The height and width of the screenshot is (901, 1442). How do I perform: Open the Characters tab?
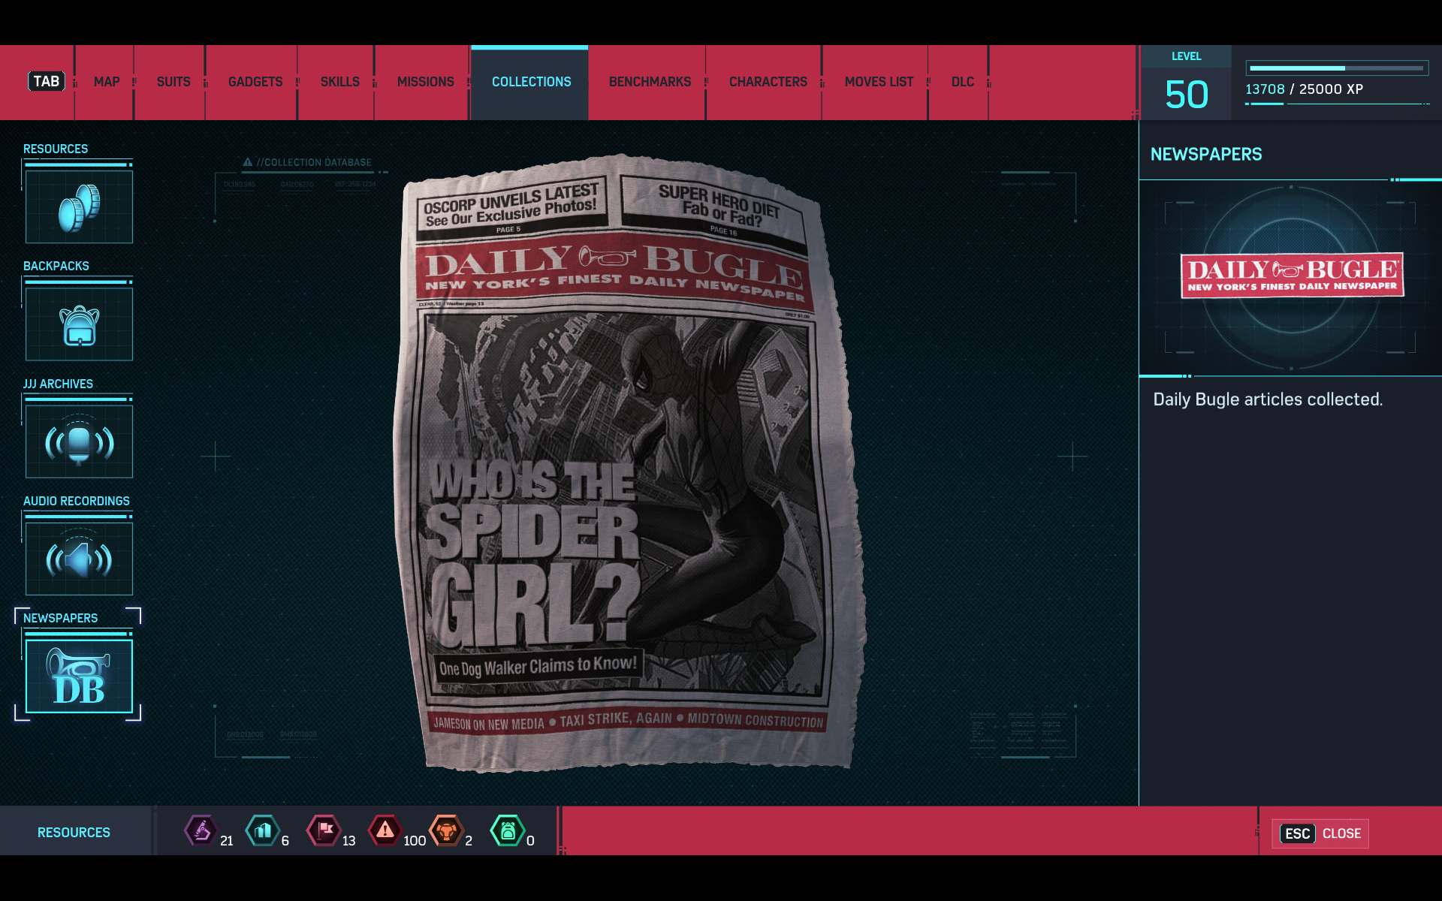(x=768, y=82)
